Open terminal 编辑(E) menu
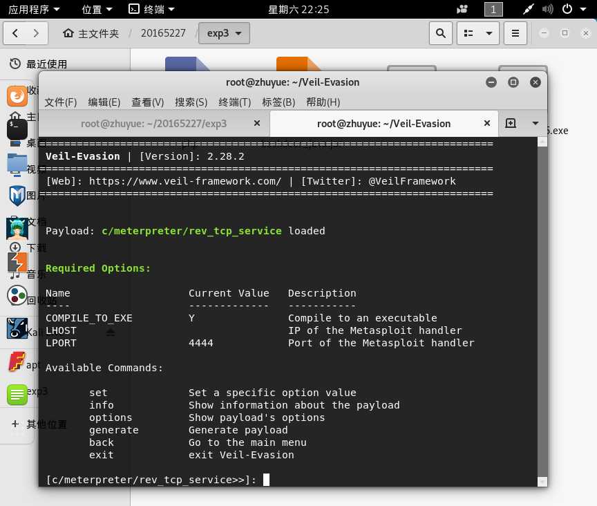This screenshot has height=506, width=597. (x=104, y=102)
